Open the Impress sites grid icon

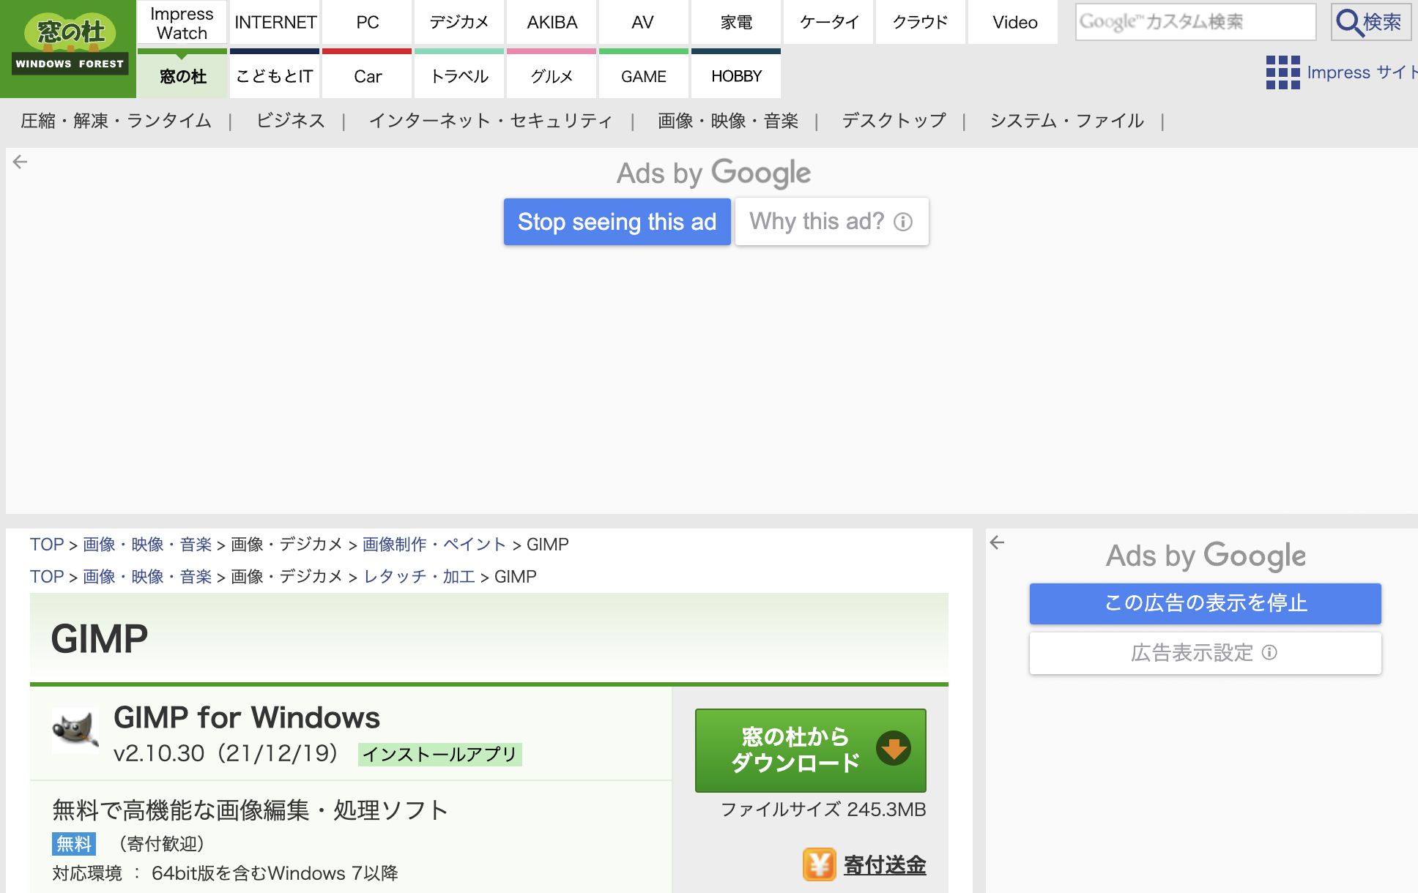click(x=1282, y=72)
